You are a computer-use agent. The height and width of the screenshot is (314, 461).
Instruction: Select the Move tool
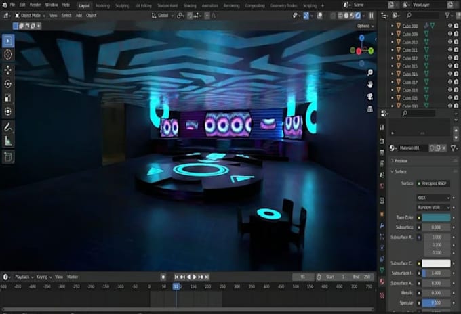pyautogui.click(x=8, y=70)
